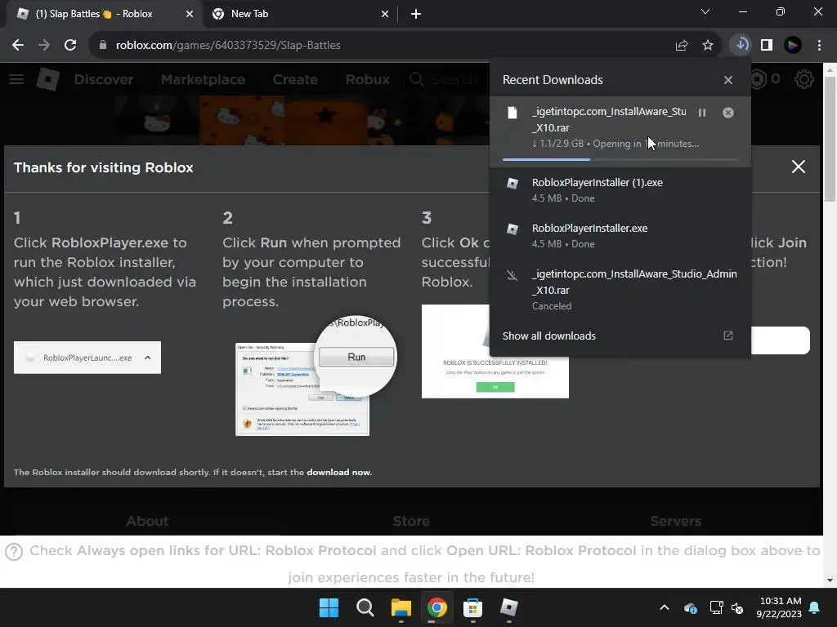This screenshot has height=627, width=837.
Task: Switch to the About tab
Action: (147, 521)
